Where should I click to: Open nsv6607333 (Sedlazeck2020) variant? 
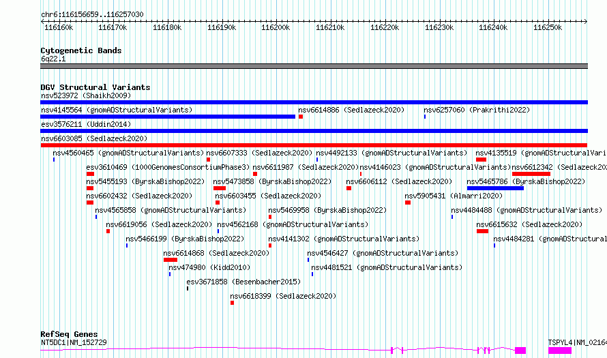(259, 153)
